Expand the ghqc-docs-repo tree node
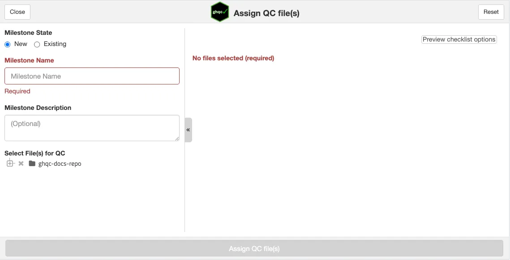Image resolution: width=510 pixels, height=260 pixels. (10, 164)
